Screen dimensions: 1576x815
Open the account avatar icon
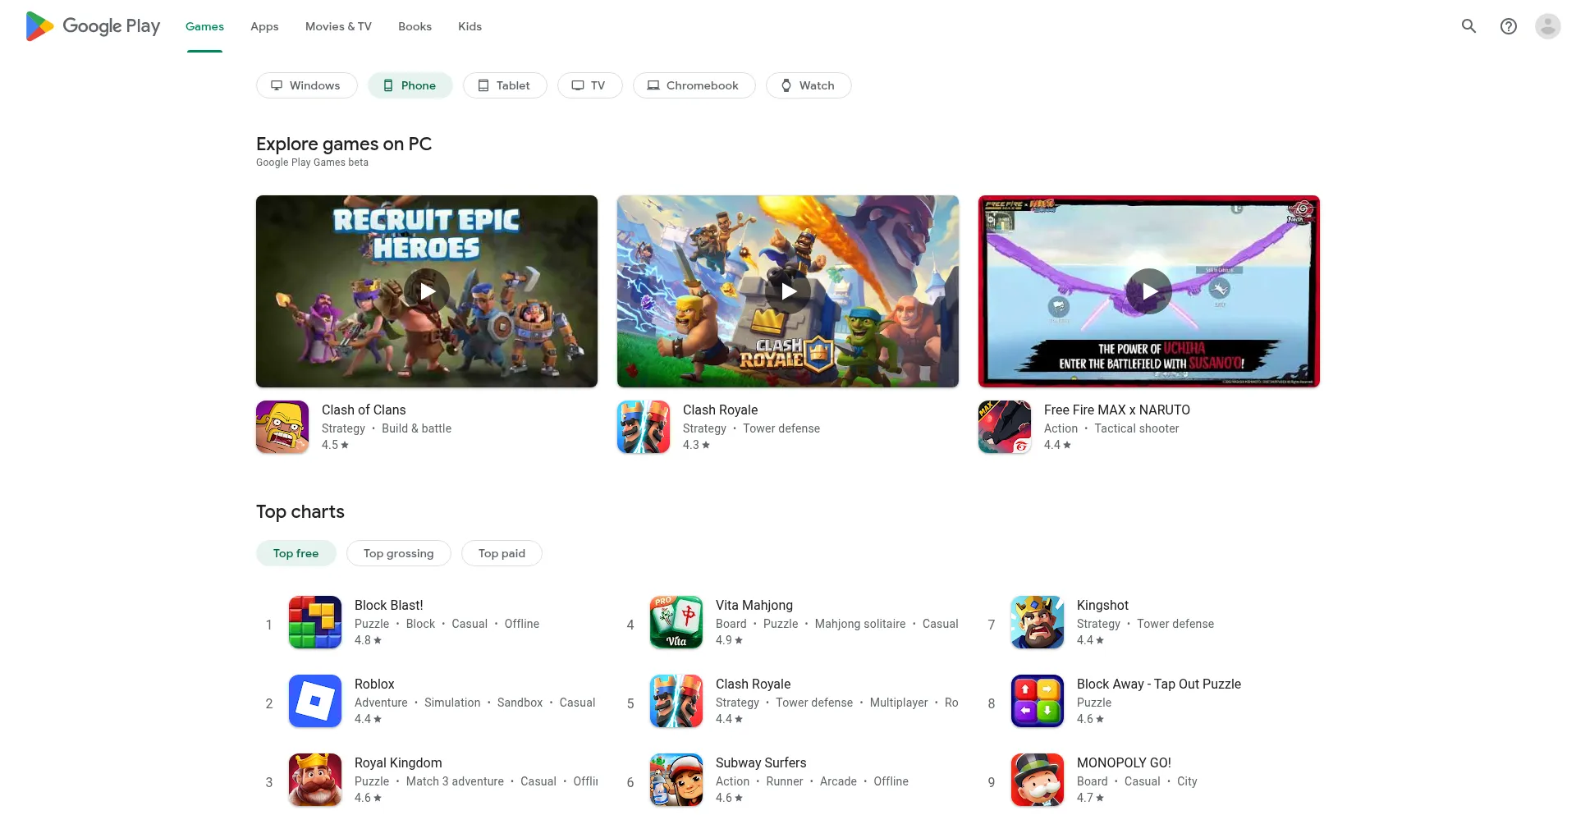tap(1547, 26)
